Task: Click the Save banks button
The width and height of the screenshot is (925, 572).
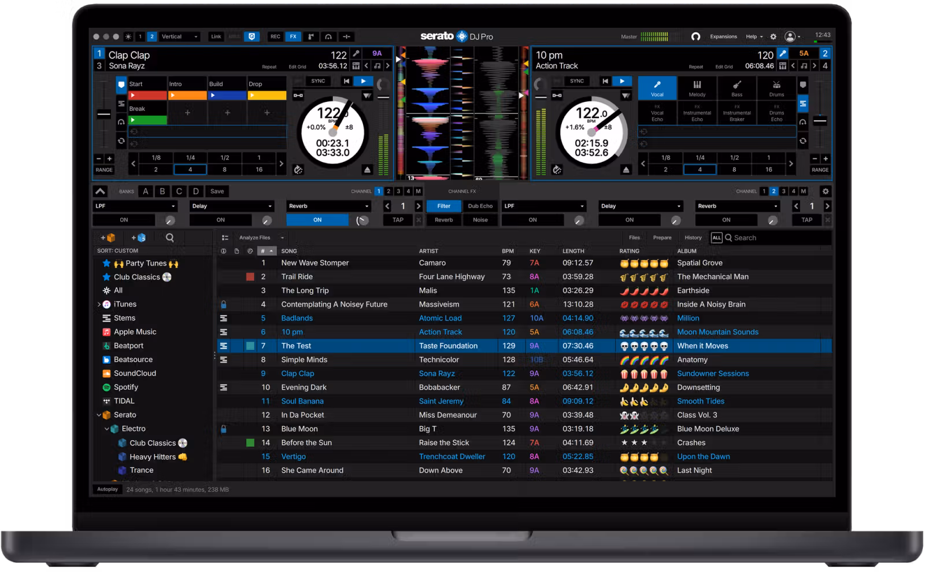Action: 217,191
